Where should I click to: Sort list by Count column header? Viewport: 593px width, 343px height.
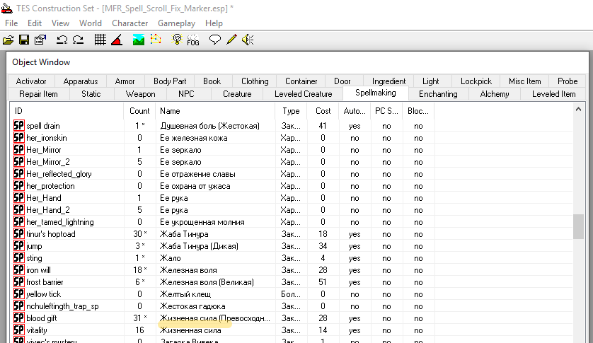(139, 111)
